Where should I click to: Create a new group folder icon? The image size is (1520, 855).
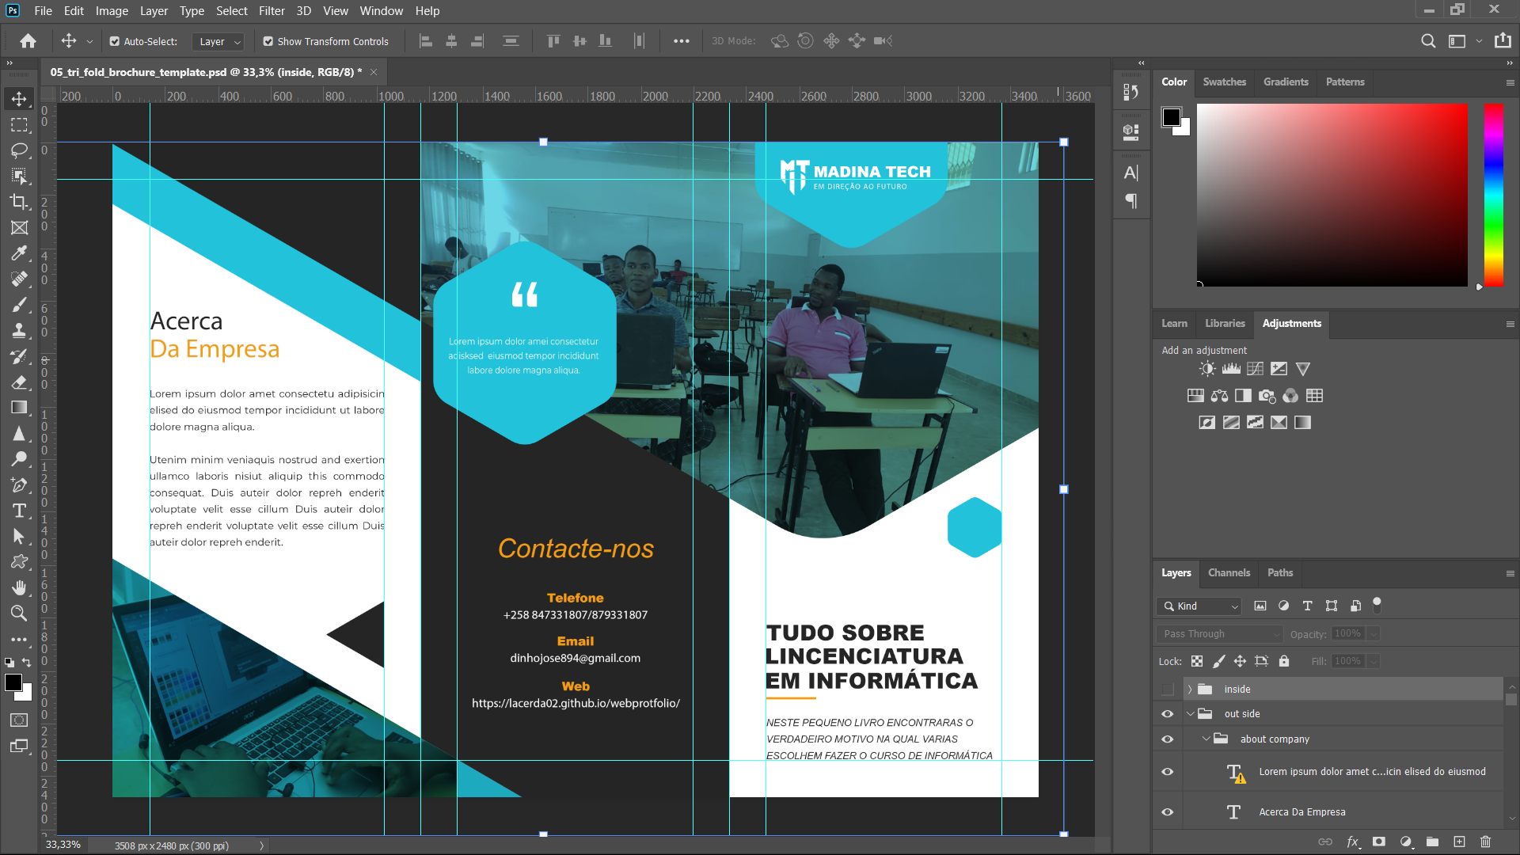coord(1432,842)
